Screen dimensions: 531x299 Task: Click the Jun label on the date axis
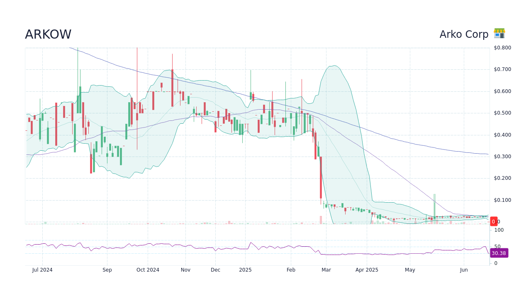[x=463, y=270]
